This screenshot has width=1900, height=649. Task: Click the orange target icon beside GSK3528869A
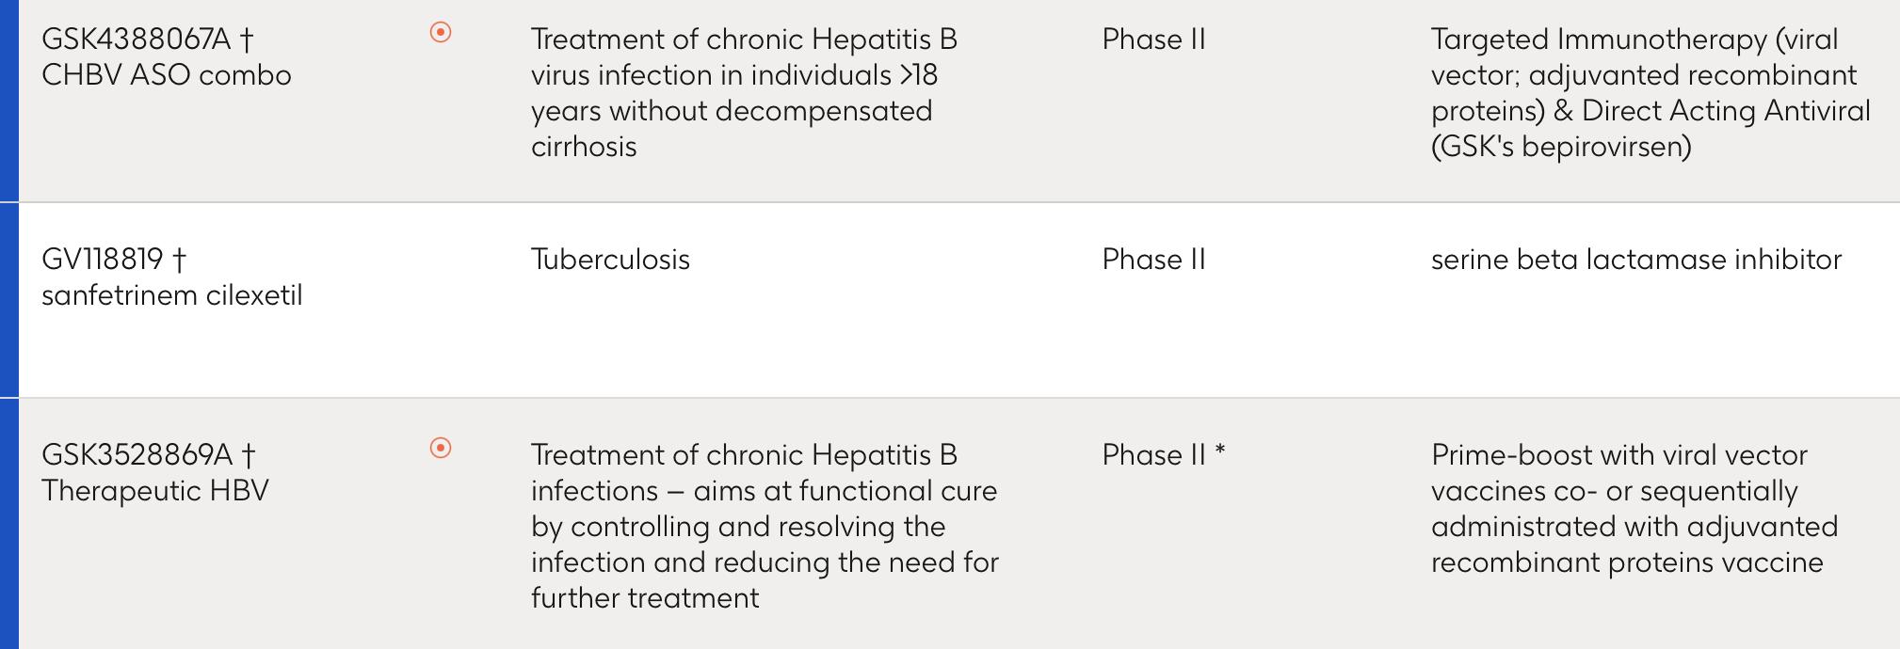[440, 448]
